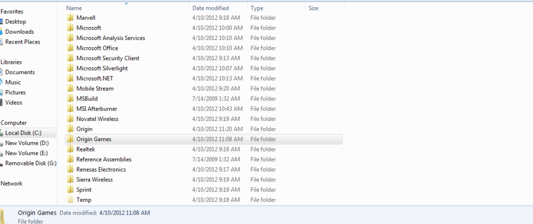Select the Network section
Viewport: 533px width, 224px height.
tap(11, 184)
